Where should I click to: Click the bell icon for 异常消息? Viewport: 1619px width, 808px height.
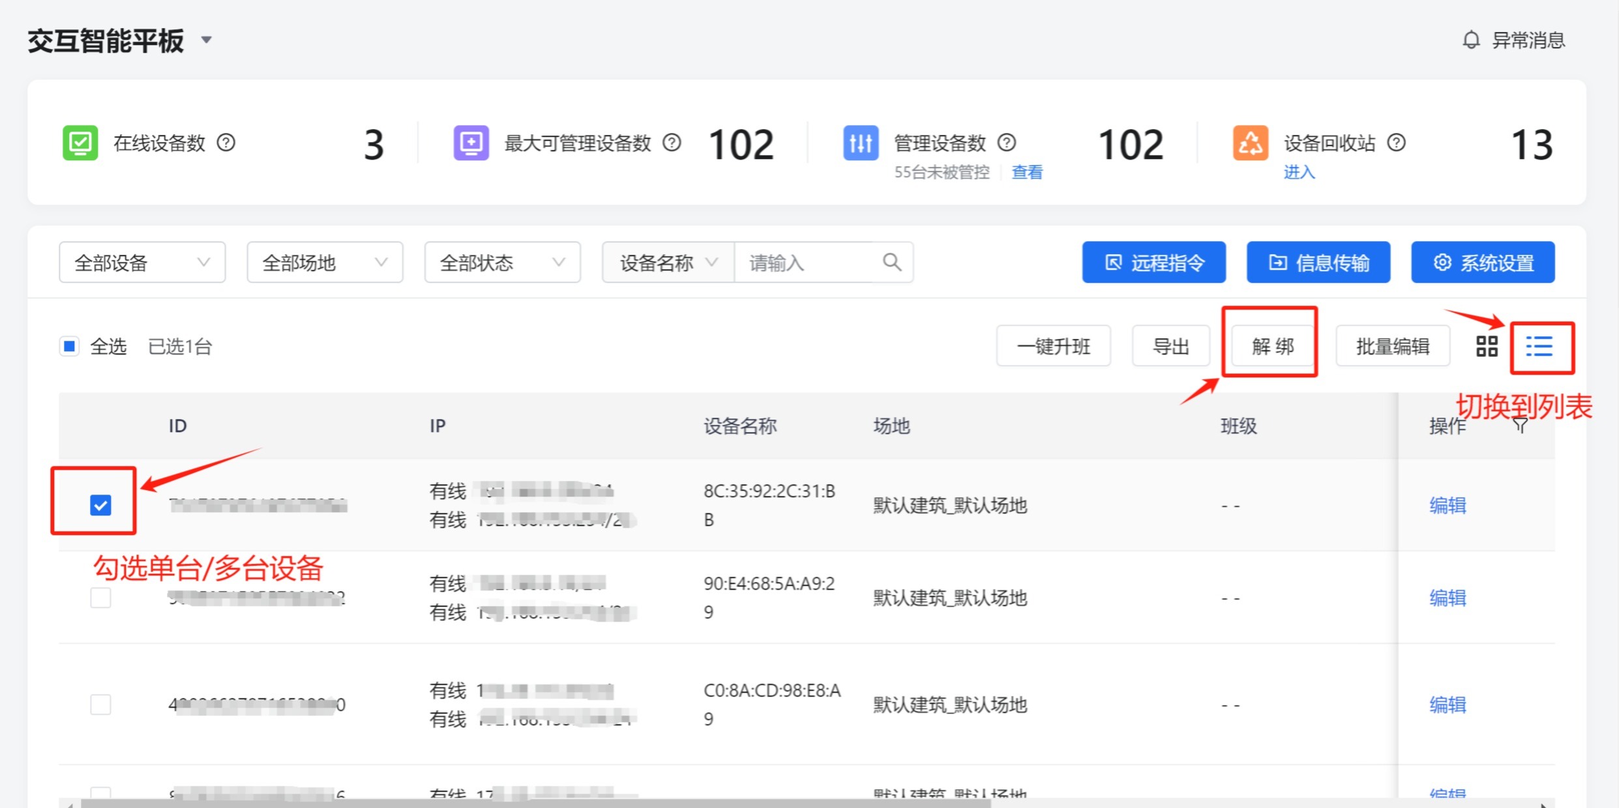tap(1471, 40)
